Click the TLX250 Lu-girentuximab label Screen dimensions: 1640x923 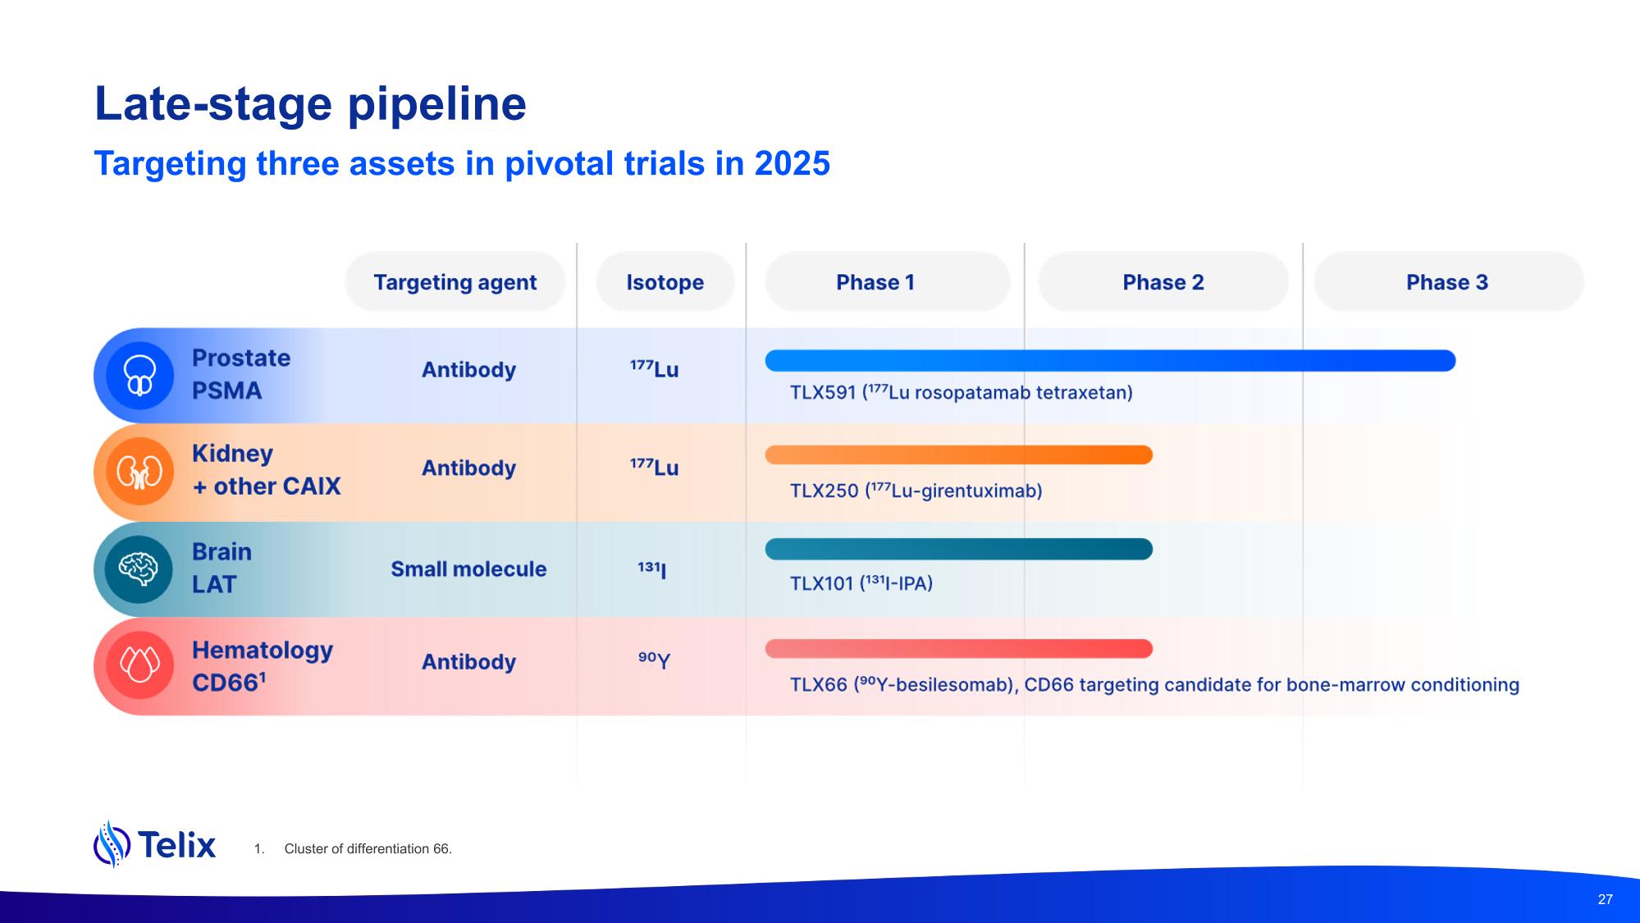916,491
